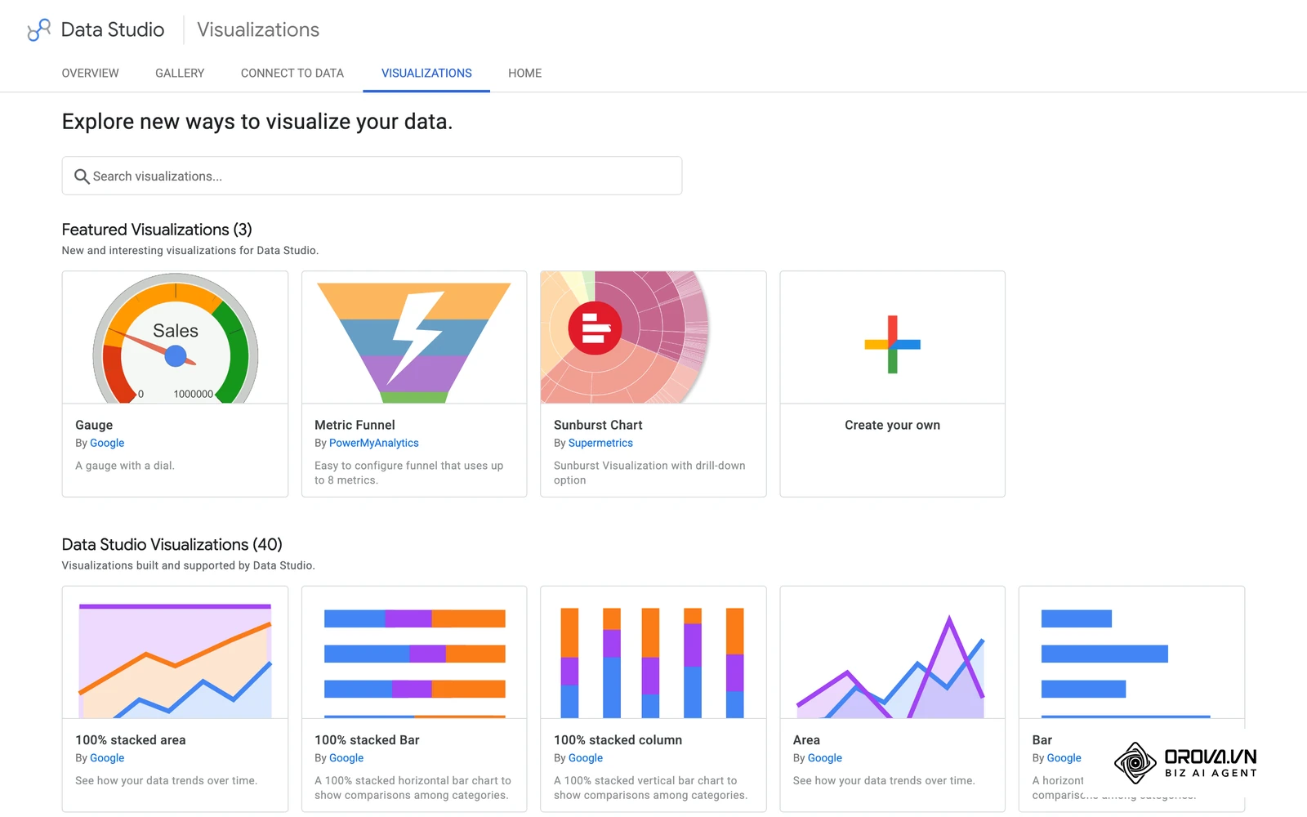Click the Metric Funnel card title

355,425
